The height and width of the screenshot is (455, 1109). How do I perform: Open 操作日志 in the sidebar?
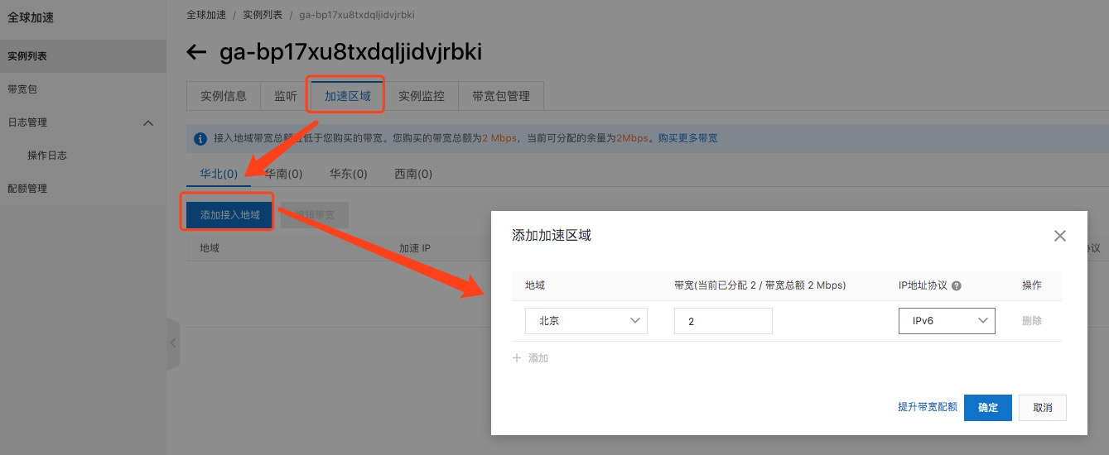point(47,156)
